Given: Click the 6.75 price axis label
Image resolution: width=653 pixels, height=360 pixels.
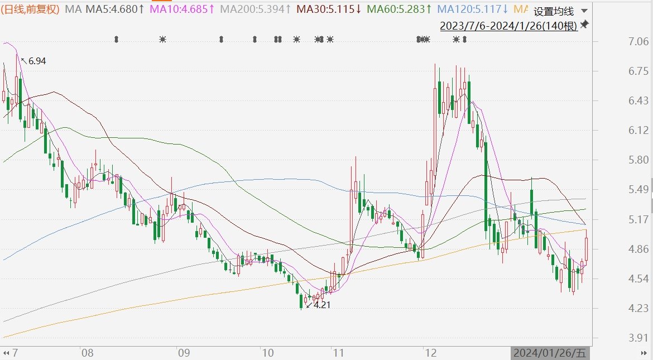Looking at the screenshot, I should pos(638,71).
